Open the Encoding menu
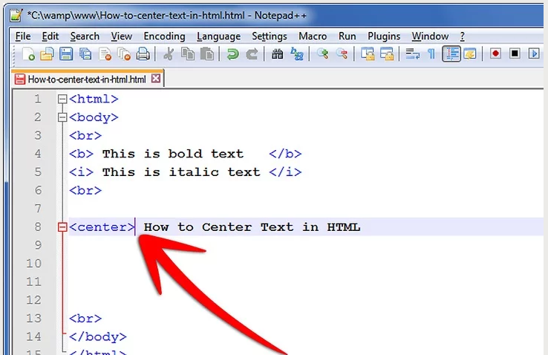Viewport: 548px width, 355px height. coord(164,36)
